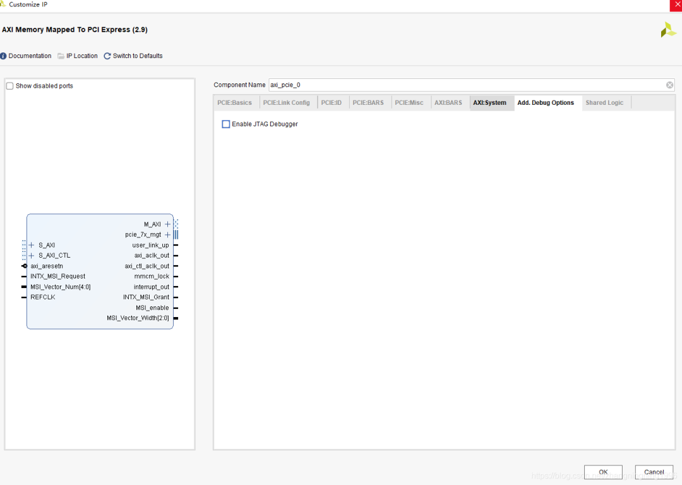Click the Xilinx logo in the header
This screenshot has width=682, height=485.
click(668, 30)
